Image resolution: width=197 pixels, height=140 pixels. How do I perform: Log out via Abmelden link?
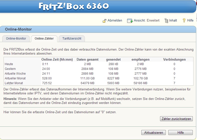(x=115, y=21)
